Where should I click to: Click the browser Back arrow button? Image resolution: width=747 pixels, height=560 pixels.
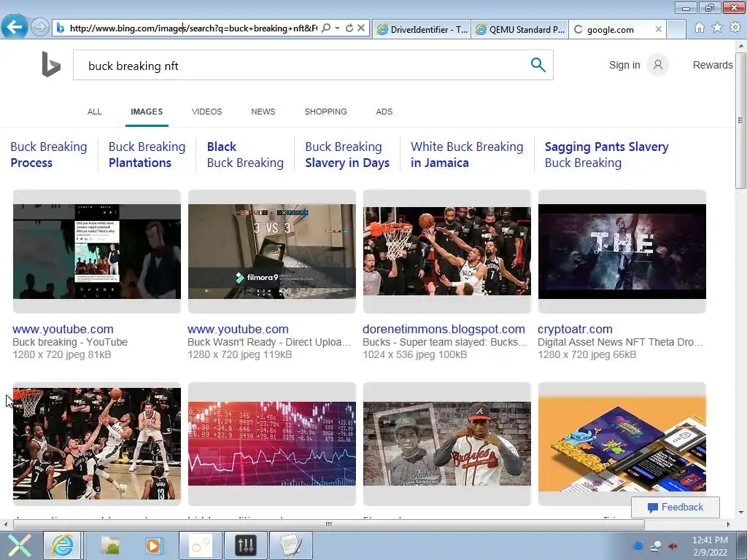click(x=15, y=27)
